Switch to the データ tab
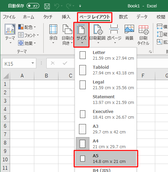This screenshot has width=168, height=172. pyautogui.click(x=142, y=17)
